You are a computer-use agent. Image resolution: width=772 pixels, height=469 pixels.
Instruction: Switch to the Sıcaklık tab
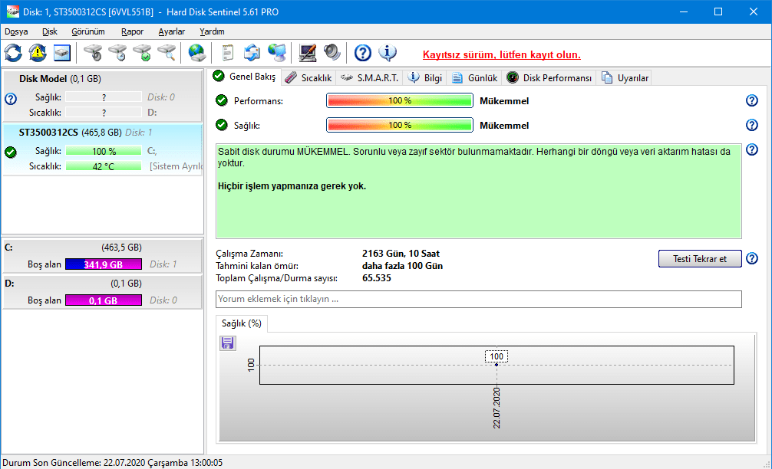click(x=308, y=77)
